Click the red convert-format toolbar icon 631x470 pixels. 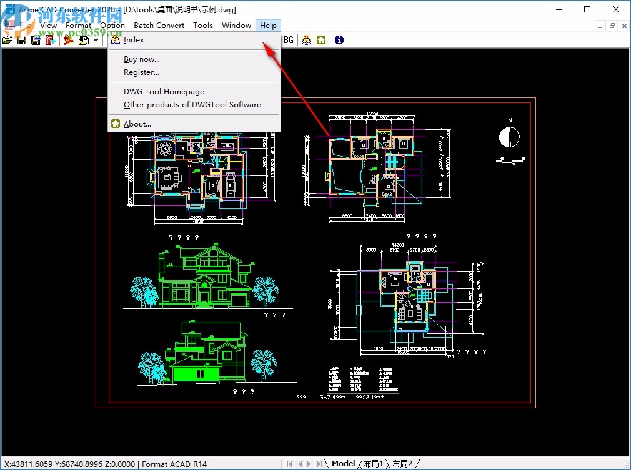coord(50,40)
